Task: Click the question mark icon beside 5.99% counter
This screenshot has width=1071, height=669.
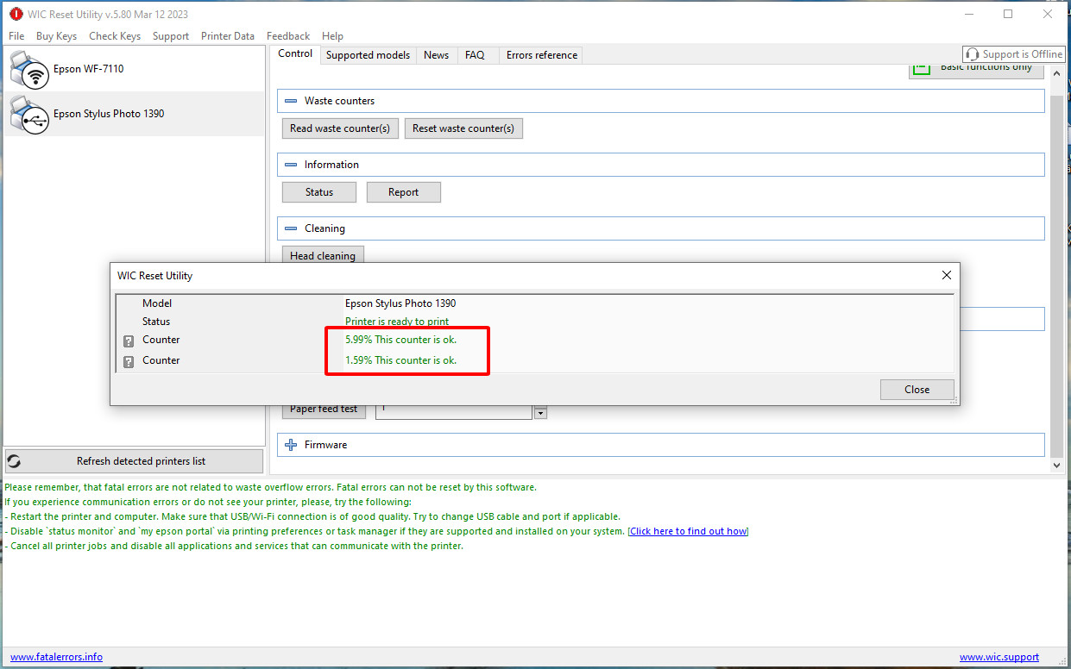Action: 129,341
